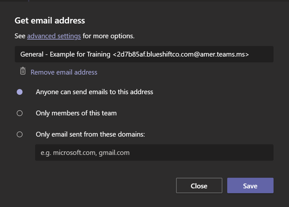Viewport: 289px width, 207px height.
Task: Click the channel email address field
Action: click(144, 54)
